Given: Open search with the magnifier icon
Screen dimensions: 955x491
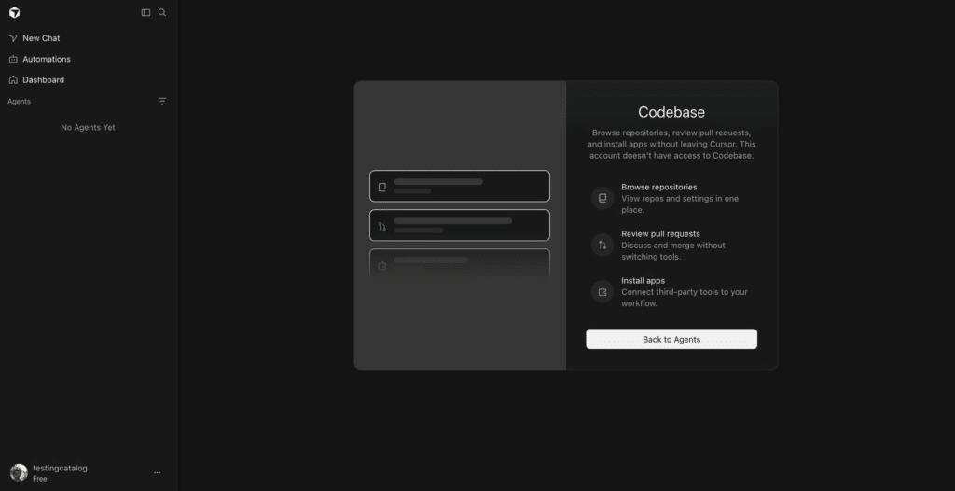Looking at the screenshot, I should [x=162, y=12].
